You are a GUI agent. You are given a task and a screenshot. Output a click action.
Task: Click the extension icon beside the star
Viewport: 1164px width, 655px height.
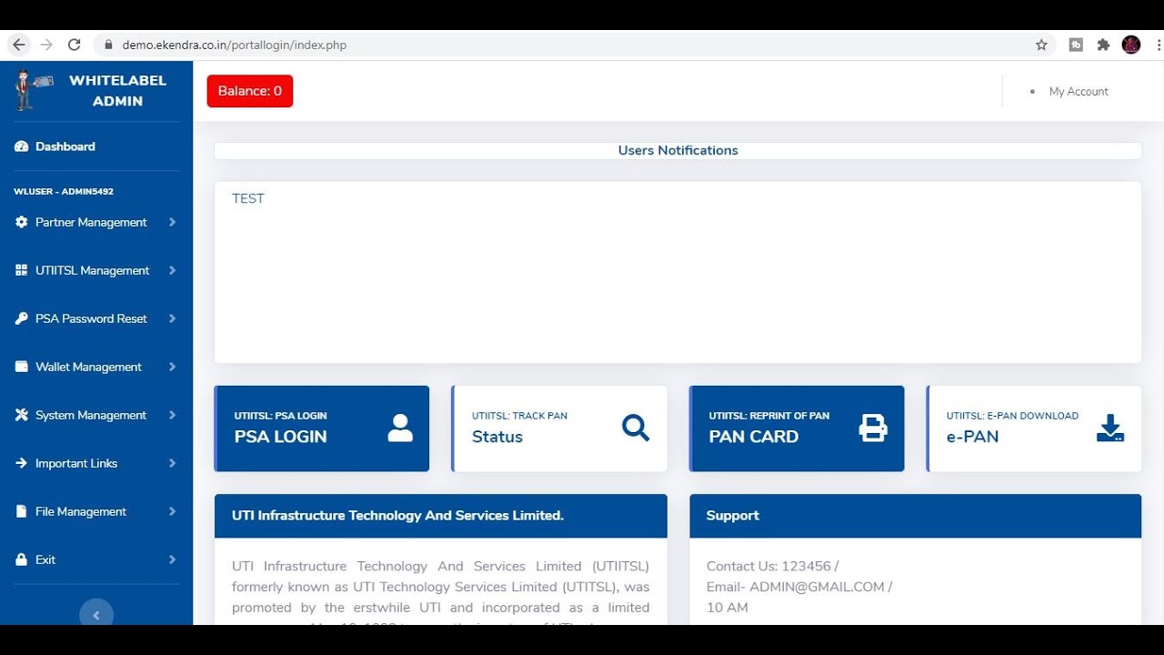[1076, 45]
